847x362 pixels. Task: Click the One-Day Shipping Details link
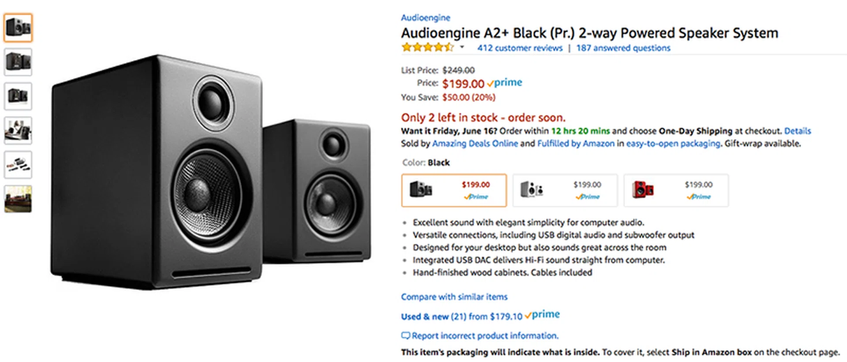797,131
